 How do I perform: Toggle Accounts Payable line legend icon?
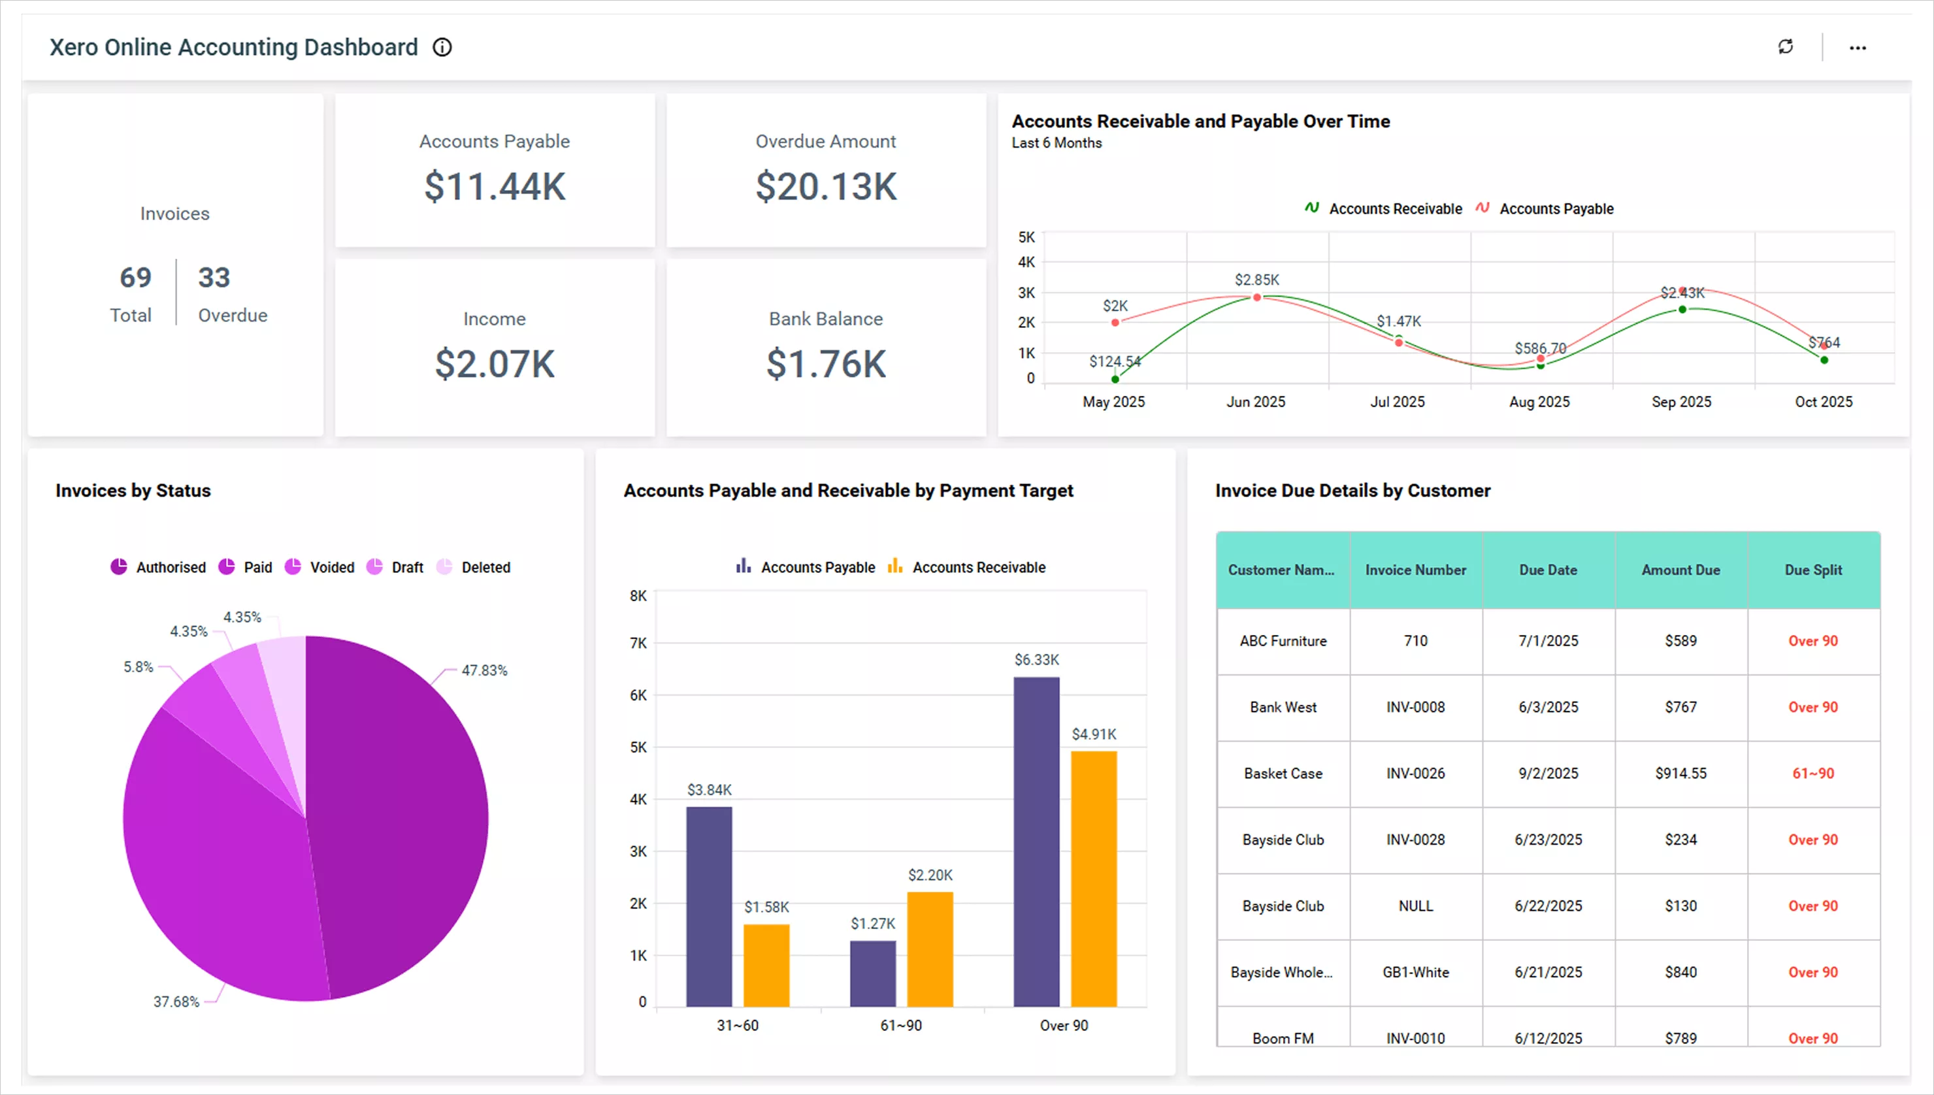1482,208
